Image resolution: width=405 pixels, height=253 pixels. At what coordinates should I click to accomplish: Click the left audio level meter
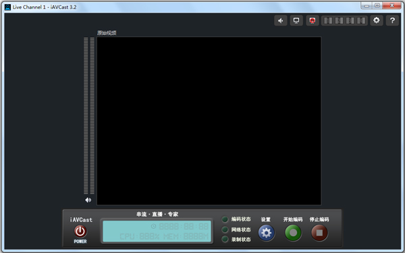coord(86,116)
